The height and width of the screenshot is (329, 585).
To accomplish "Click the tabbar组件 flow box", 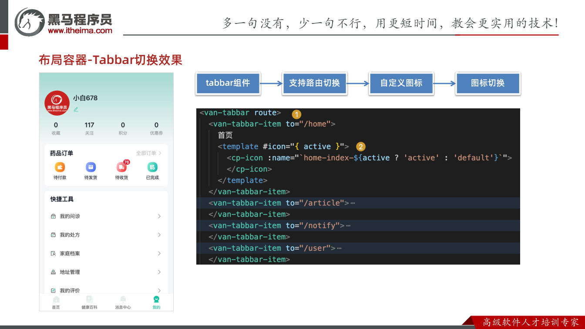I will (x=228, y=83).
